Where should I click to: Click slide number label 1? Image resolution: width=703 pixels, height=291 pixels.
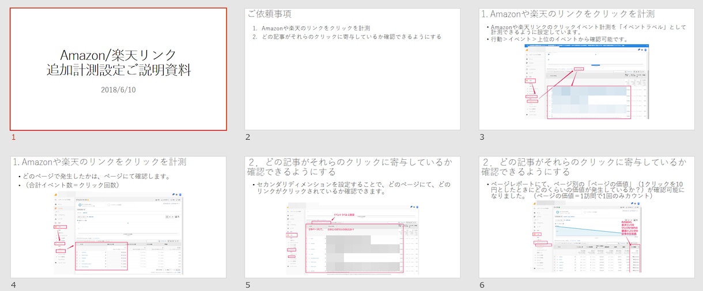[13, 137]
